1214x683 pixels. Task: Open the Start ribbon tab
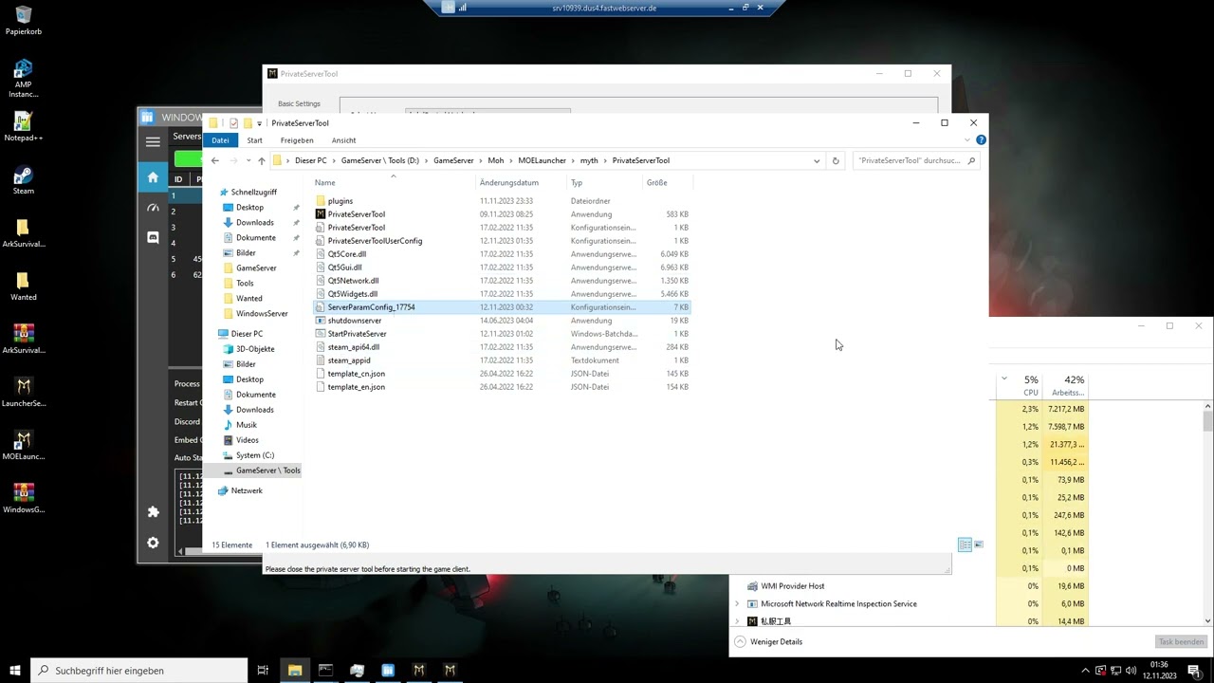click(x=255, y=139)
